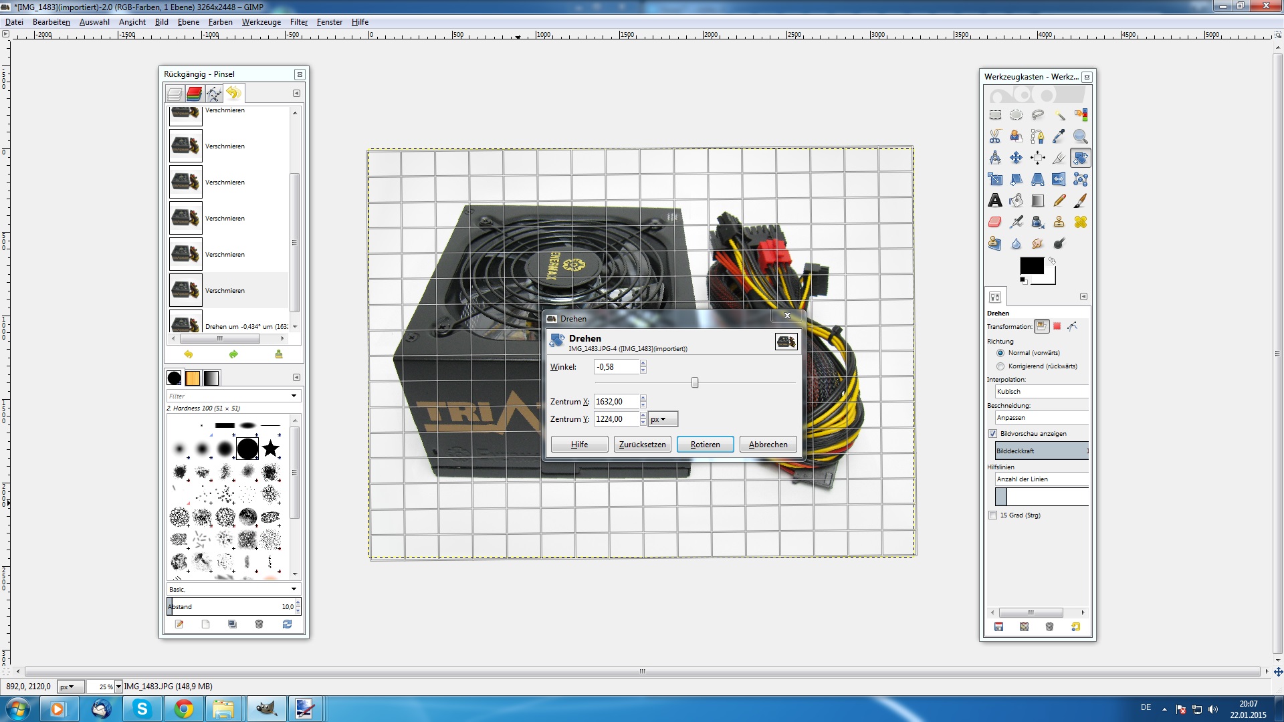Open the Bearbeiten menu
1284x722 pixels.
tap(51, 22)
